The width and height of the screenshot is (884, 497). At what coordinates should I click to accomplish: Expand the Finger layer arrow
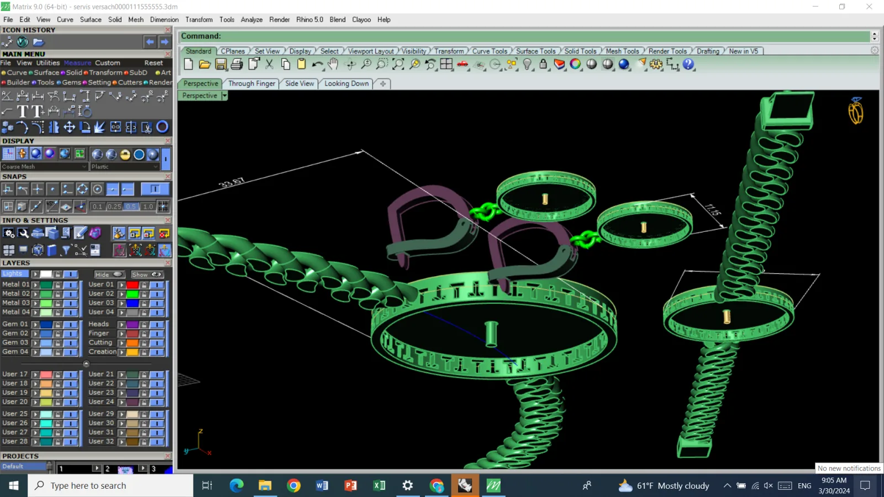click(122, 334)
